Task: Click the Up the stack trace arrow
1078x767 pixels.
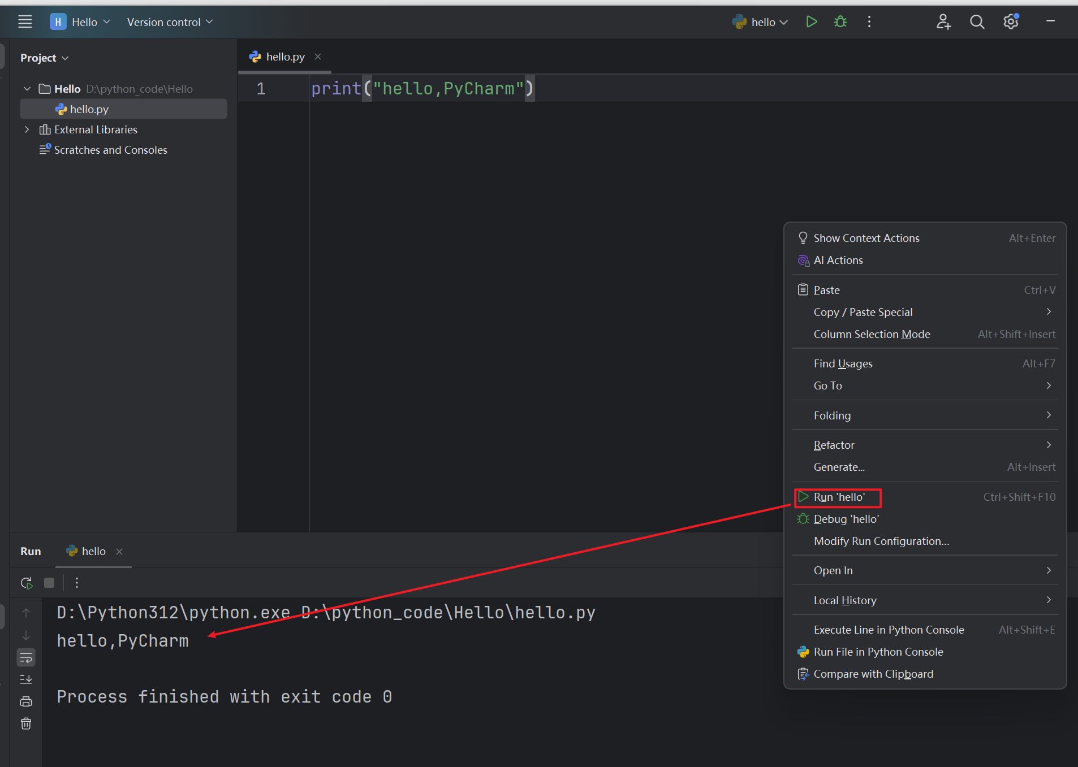Action: (26, 613)
